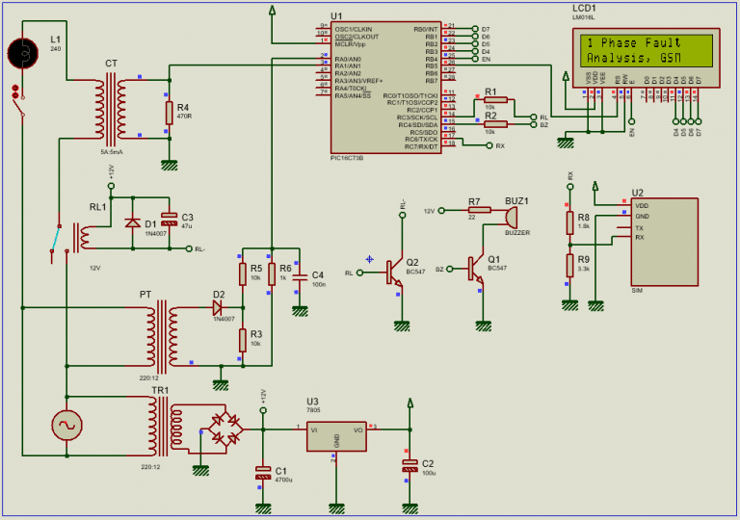Click capacitor C4 100n
740x520 pixels.
300,276
